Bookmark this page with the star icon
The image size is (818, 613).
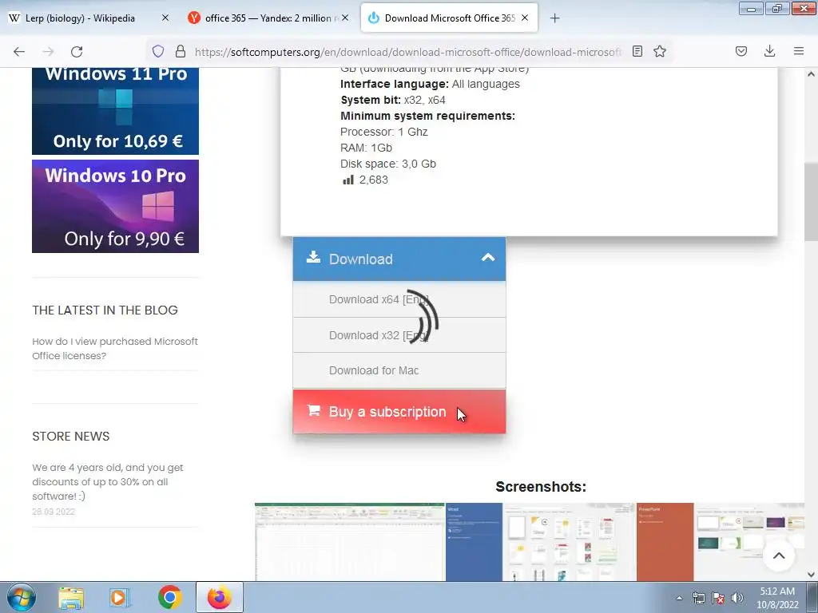coord(660,51)
